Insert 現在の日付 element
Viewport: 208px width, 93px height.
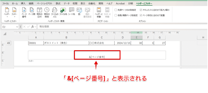pos(39,13)
